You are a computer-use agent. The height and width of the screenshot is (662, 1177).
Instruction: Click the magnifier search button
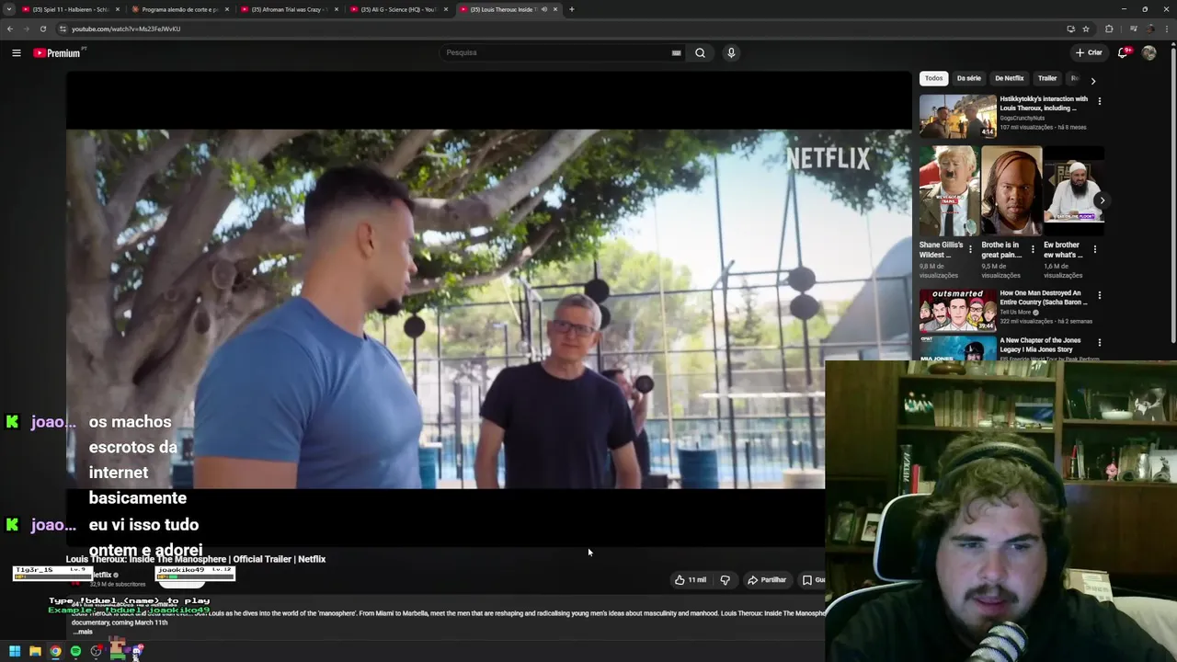[x=700, y=52]
